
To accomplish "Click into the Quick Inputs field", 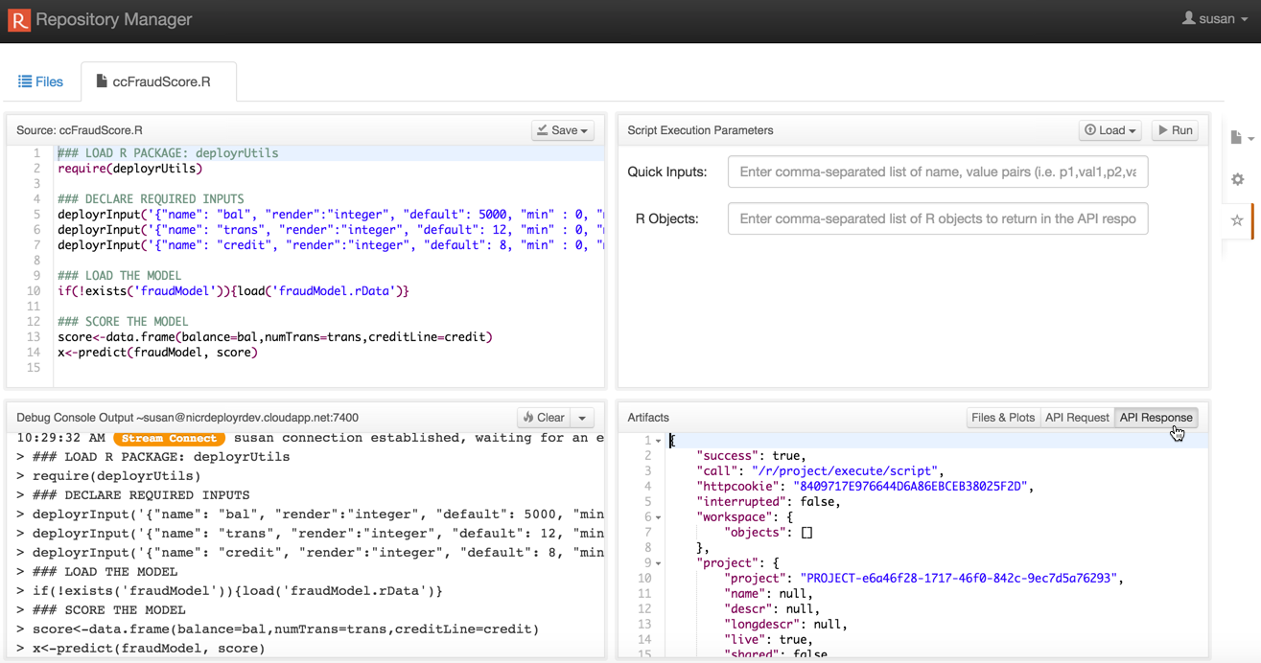I will pyautogui.click(x=937, y=172).
